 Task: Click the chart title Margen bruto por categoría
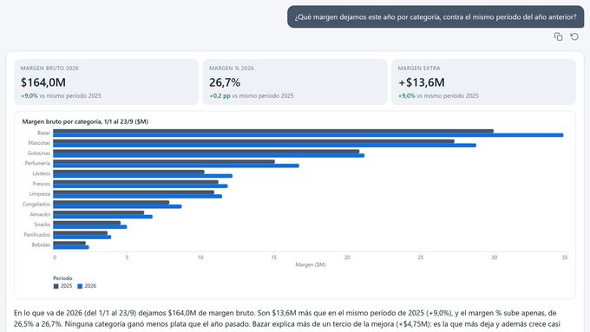[x=85, y=121]
